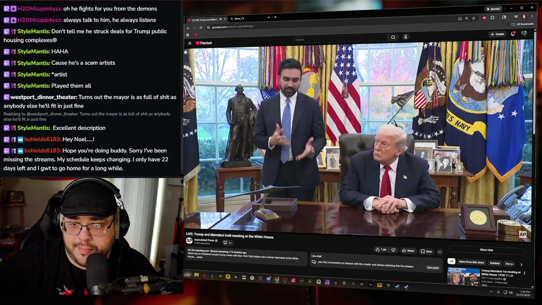Open the YouTube account avatar menu
The height and width of the screenshot is (305, 542).
(524, 33)
